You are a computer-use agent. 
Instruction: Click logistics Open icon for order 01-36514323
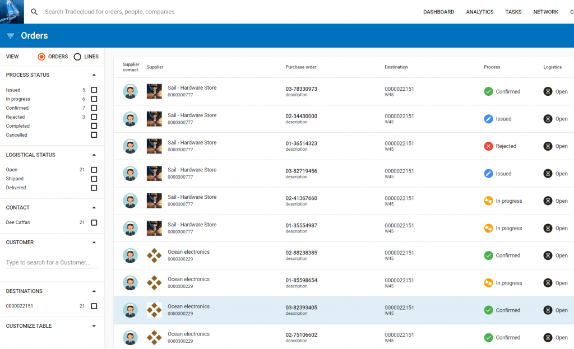(x=548, y=146)
